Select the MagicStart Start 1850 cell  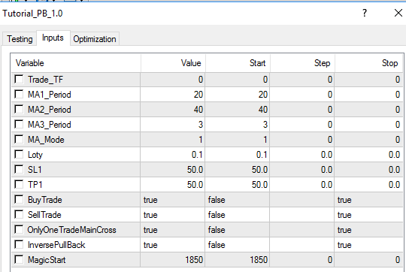coord(238,259)
